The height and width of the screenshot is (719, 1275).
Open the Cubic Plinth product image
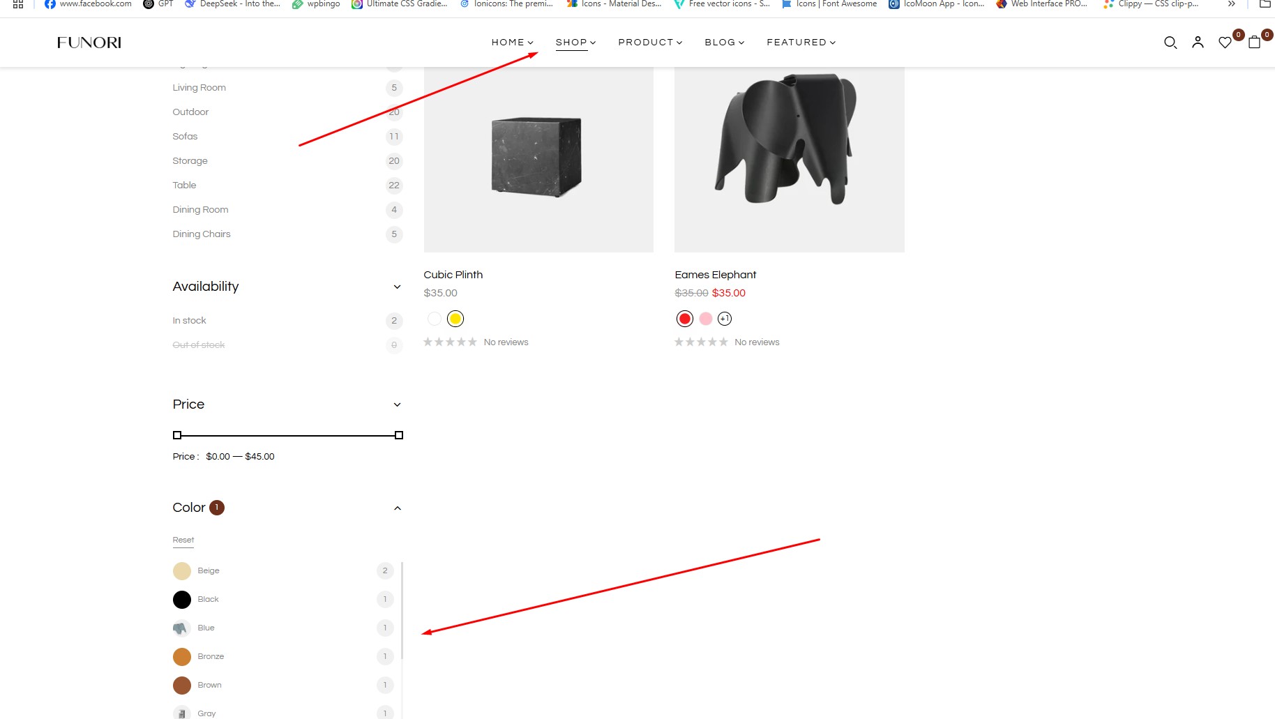point(538,160)
